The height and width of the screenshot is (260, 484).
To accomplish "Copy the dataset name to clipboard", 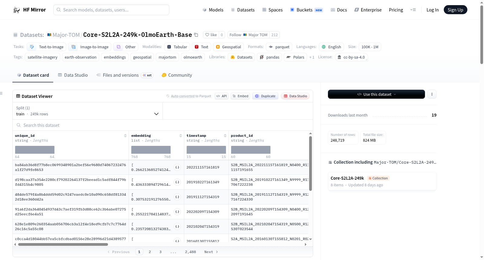I will click(x=196, y=35).
